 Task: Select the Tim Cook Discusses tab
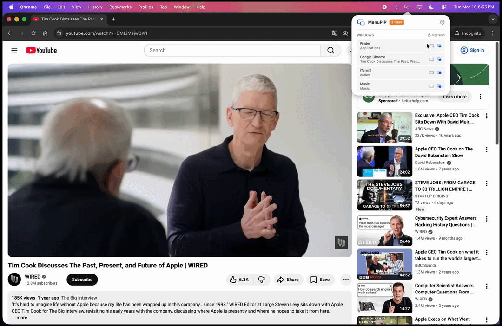pos(68,19)
